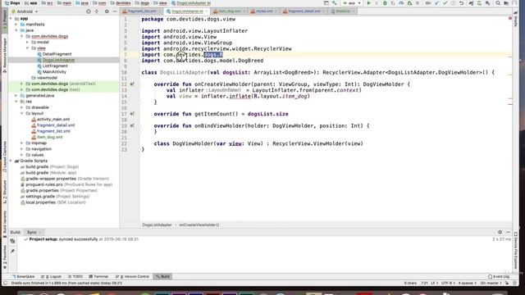Image resolution: width=525 pixels, height=295 pixels.
Task: Click the hammer Make Project icon
Action: point(334,3)
